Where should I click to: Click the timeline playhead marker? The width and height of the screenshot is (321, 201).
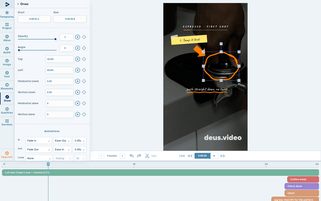click(x=48, y=164)
